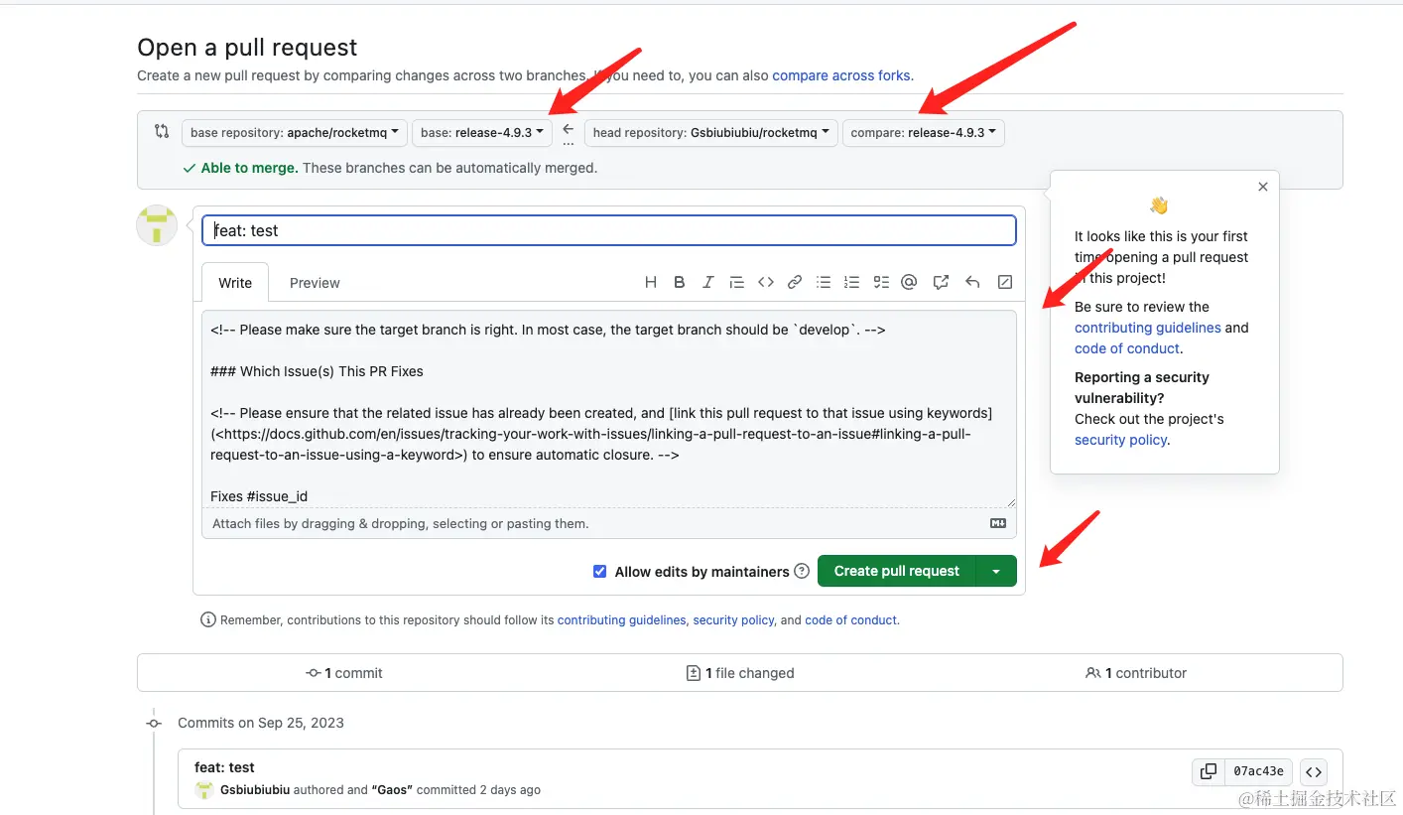This screenshot has height=815, width=1403.
Task: Click the Create pull request button
Action: click(897, 571)
